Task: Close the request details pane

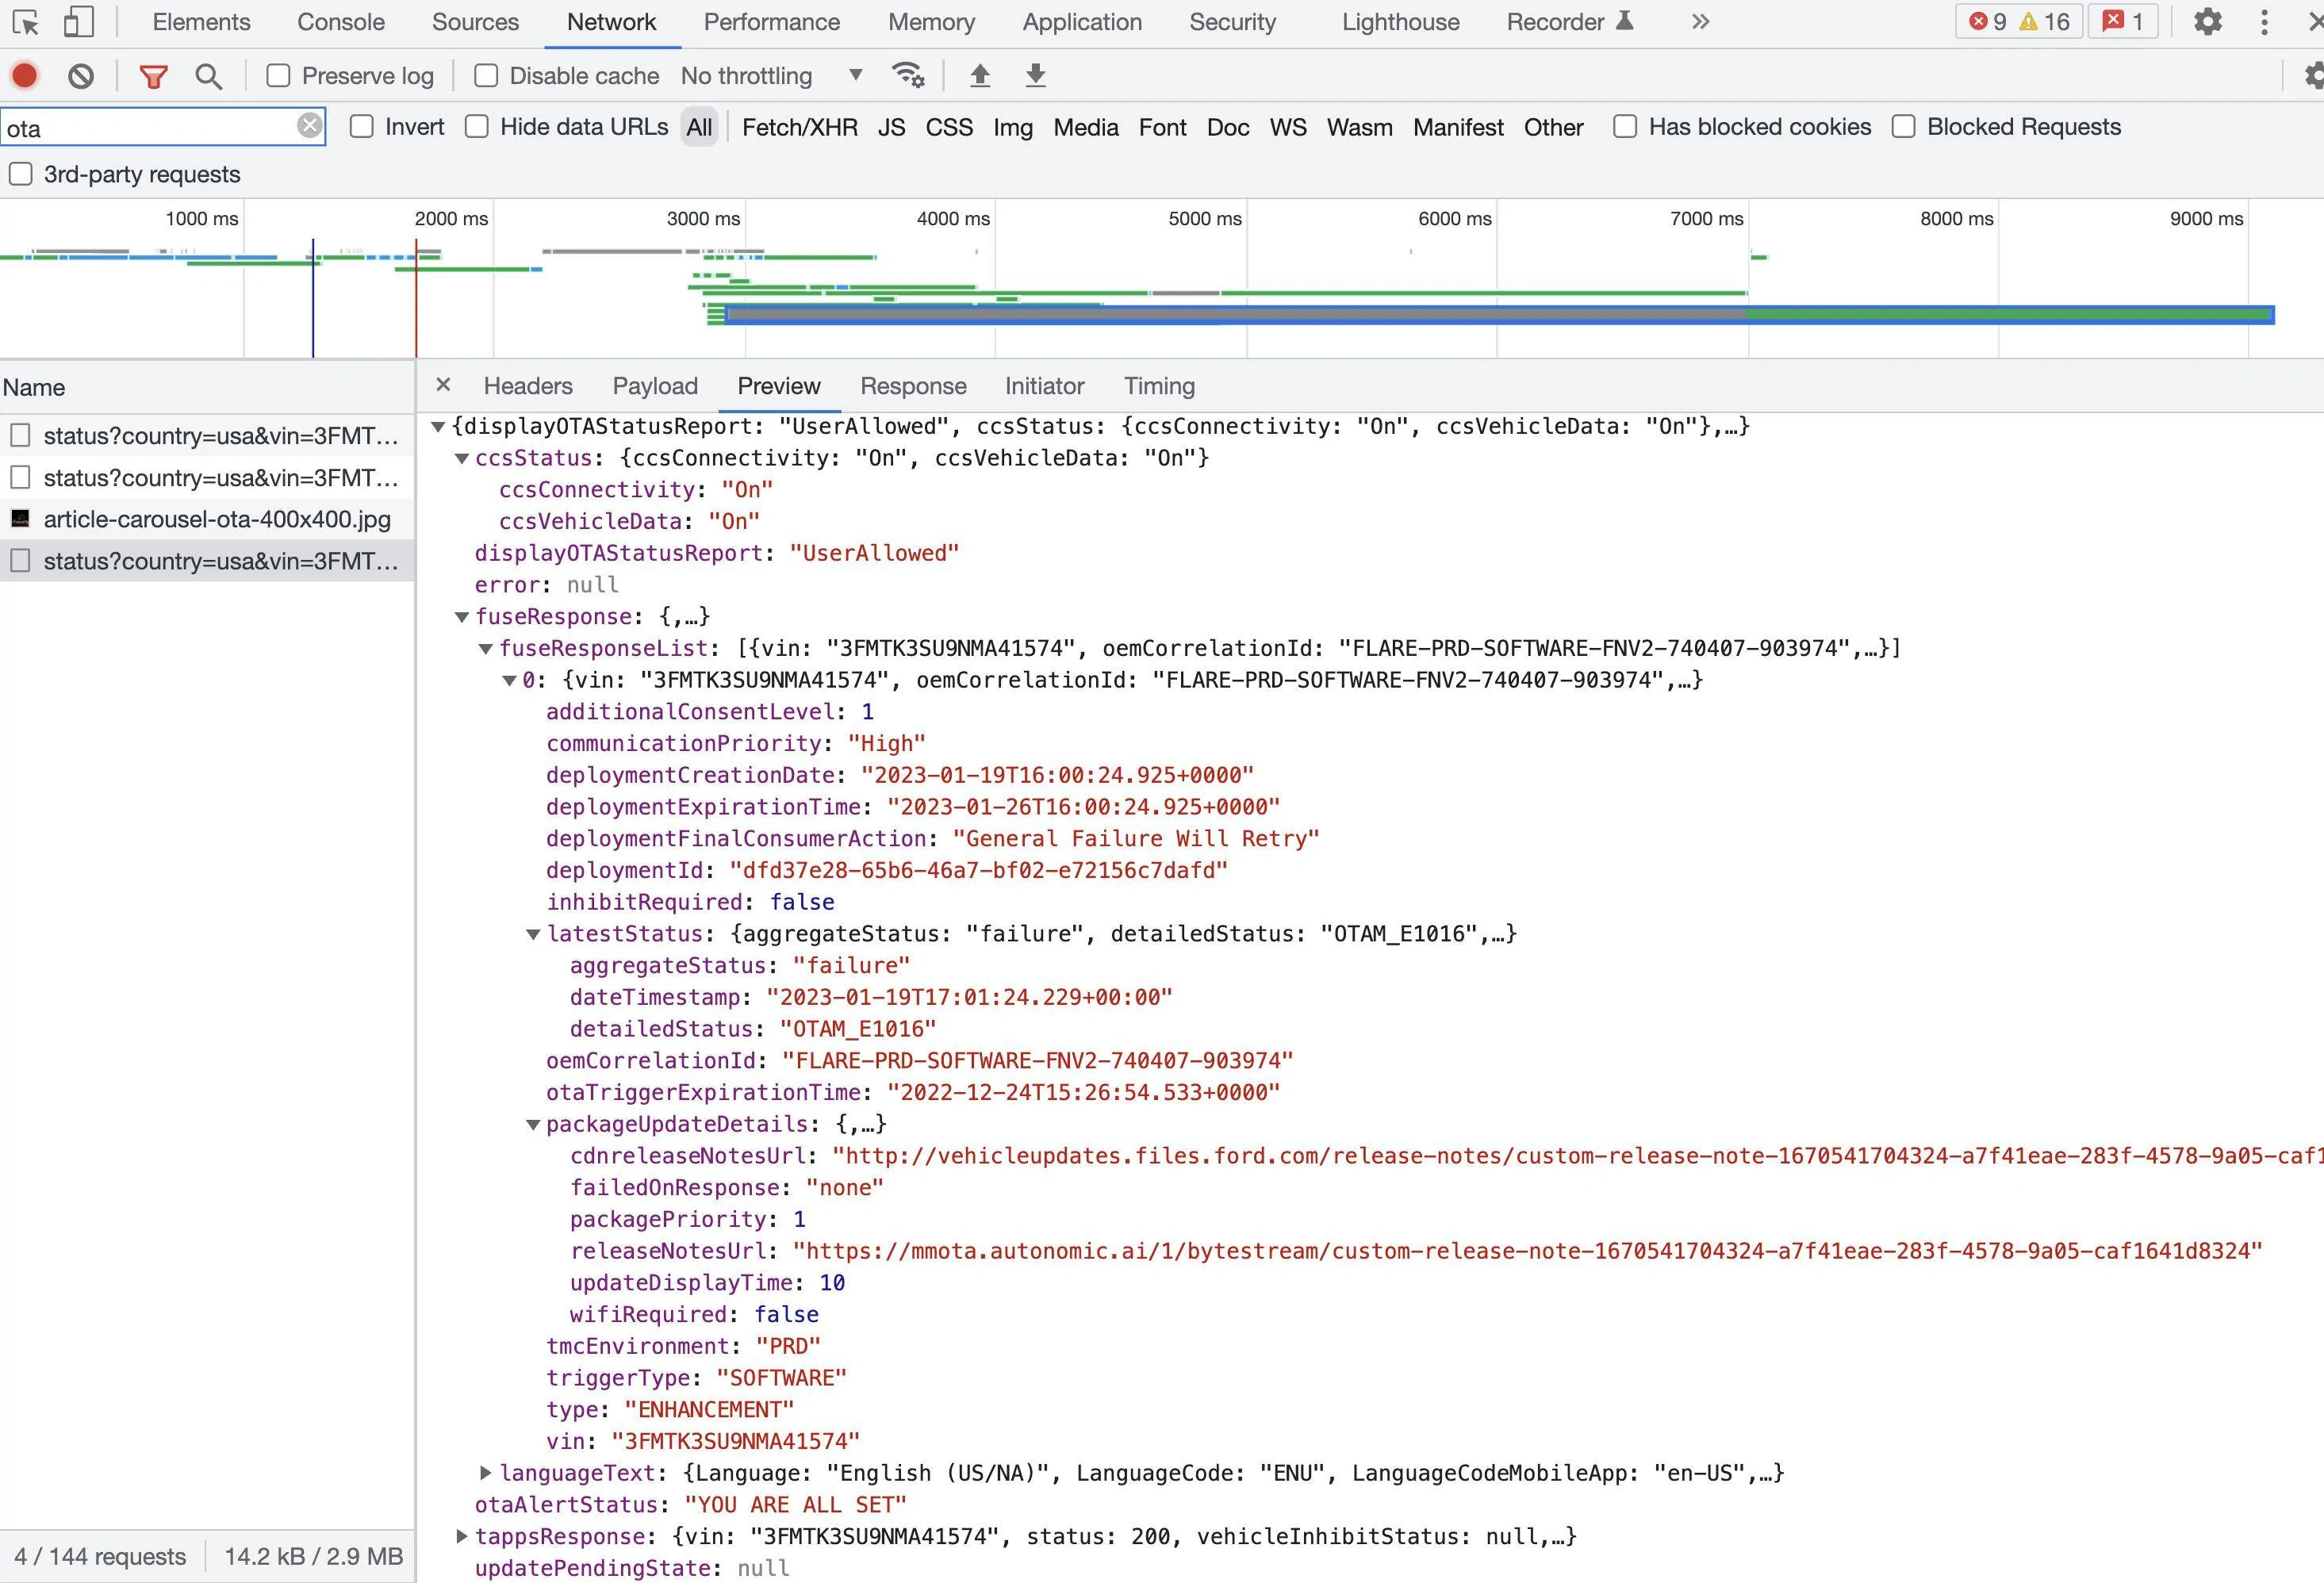Action: click(x=444, y=385)
